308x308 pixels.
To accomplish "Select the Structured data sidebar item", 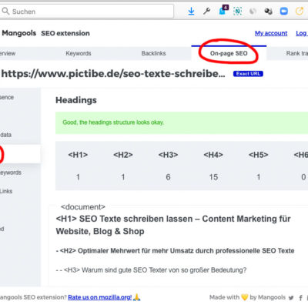I will (x=5, y=135).
